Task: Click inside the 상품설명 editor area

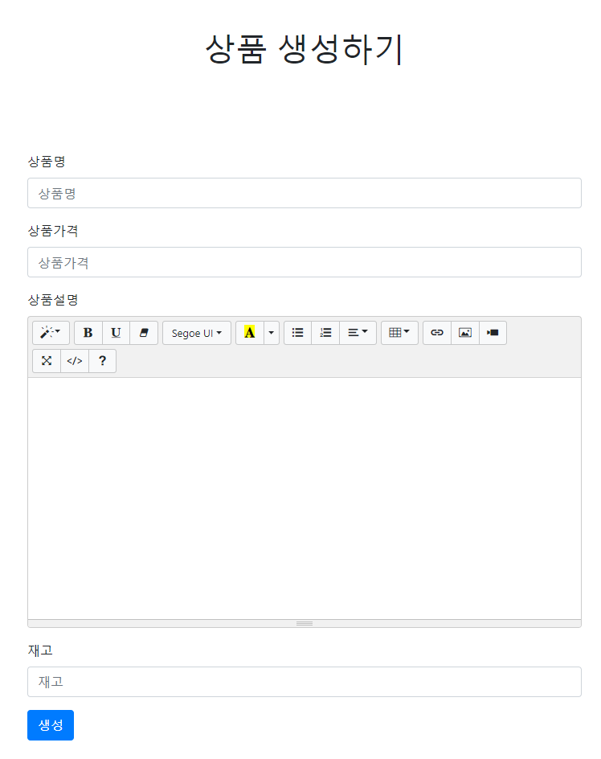Action: pos(305,498)
